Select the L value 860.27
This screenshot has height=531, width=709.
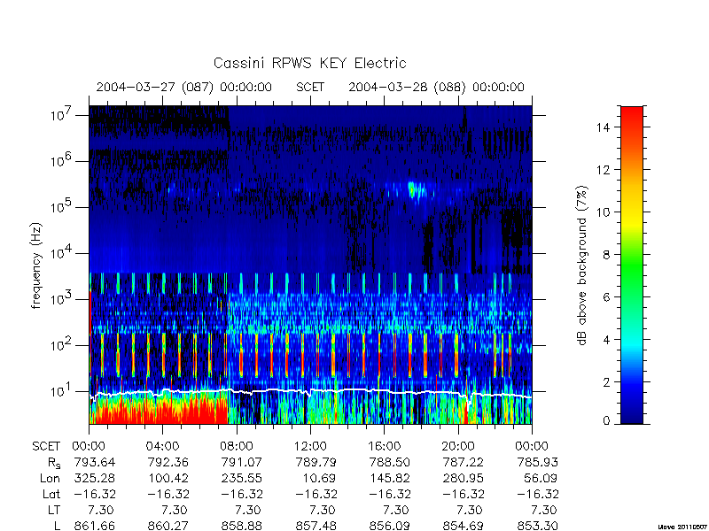coord(168,526)
